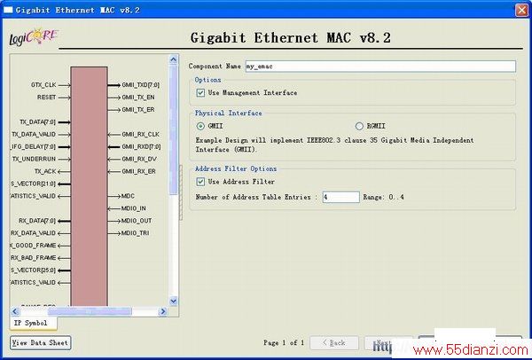This screenshot has height=360, width=532.
Task: Click the RESET port label
Action: (46, 98)
